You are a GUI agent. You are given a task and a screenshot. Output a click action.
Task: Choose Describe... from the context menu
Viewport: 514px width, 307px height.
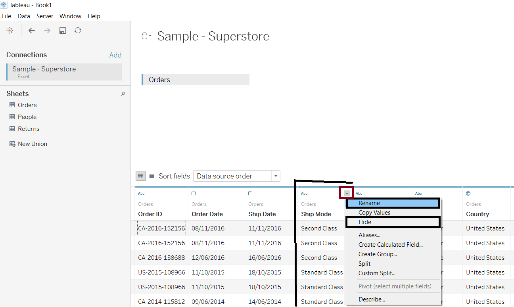point(393,299)
